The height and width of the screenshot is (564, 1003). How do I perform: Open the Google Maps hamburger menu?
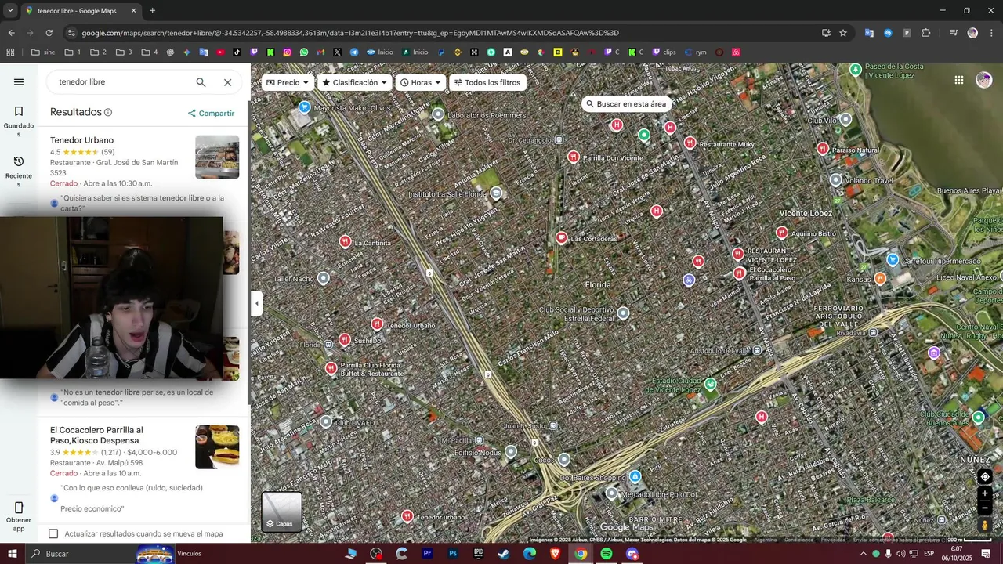click(x=19, y=82)
